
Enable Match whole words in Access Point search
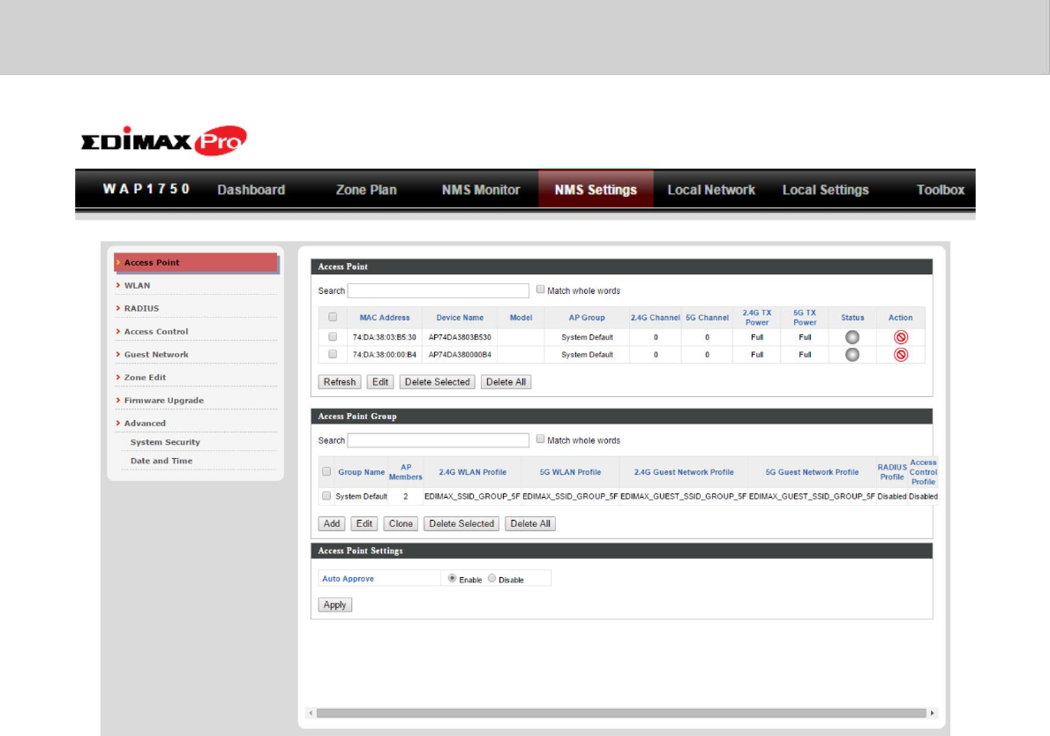pyautogui.click(x=540, y=289)
